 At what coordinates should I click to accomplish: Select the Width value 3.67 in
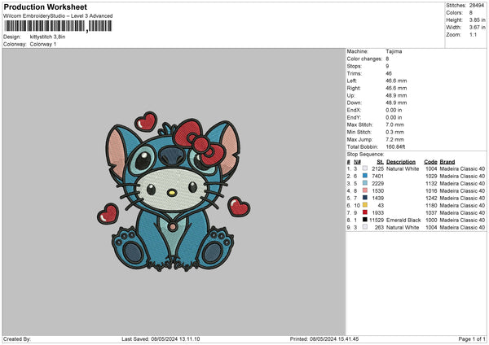pos(477,28)
